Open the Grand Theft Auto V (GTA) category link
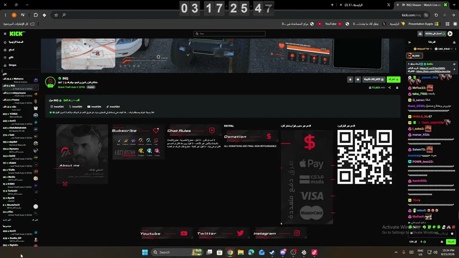The image size is (459, 258). pyautogui.click(x=71, y=87)
